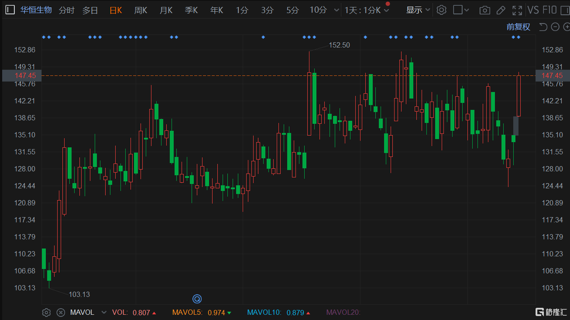Select the 月K monthly chart tab
The width and height of the screenshot is (570, 320).
tap(166, 10)
